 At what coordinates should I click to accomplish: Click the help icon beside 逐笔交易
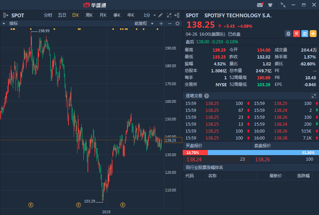[x=207, y=96]
